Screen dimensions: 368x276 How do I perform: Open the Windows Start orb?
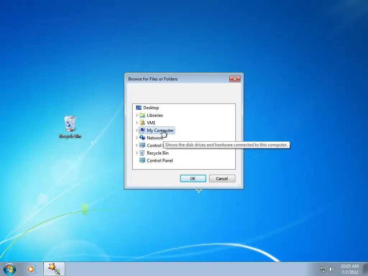(x=10, y=269)
